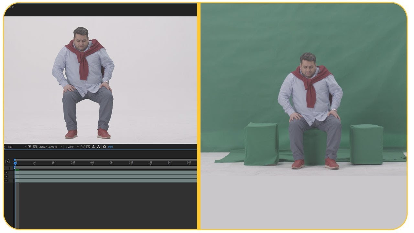The width and height of the screenshot is (414, 233).
Task: Click the reset exposure icon
Action: click(x=104, y=147)
